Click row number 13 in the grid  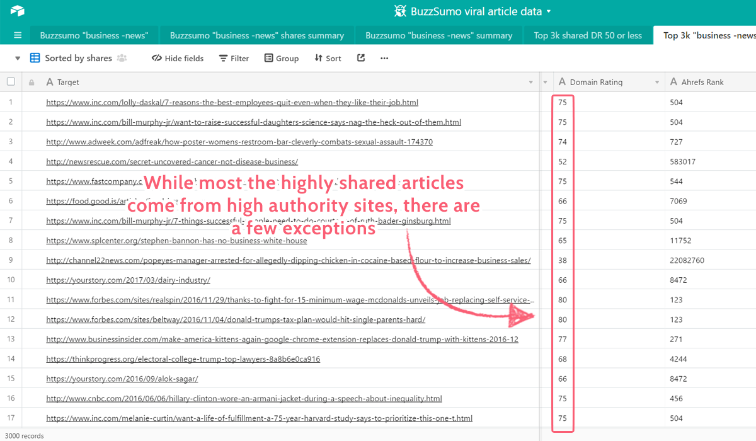point(11,340)
